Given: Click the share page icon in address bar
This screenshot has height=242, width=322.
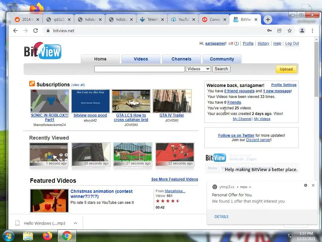Looking at the screenshot, I should (279, 31).
